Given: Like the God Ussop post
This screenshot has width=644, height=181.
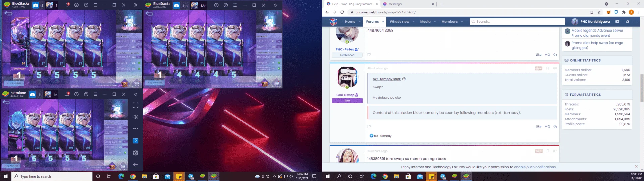Looking at the screenshot, I should tap(538, 127).
